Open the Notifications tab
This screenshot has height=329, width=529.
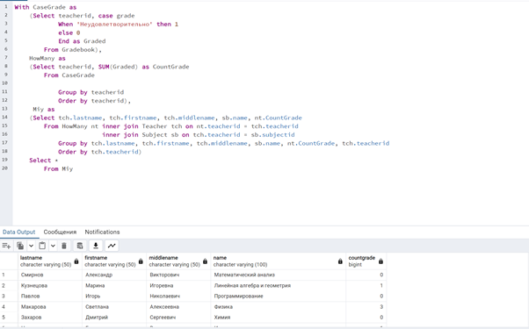coord(102,232)
